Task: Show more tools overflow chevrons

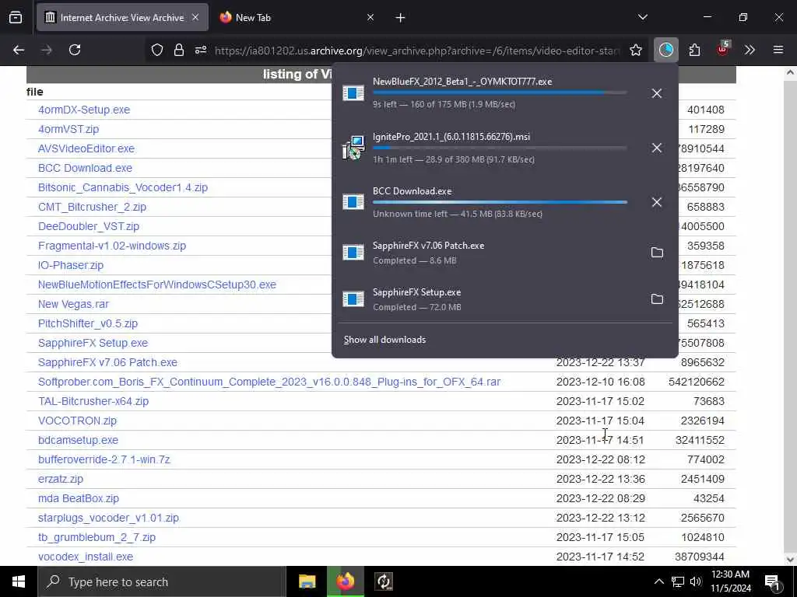Action: [x=750, y=50]
